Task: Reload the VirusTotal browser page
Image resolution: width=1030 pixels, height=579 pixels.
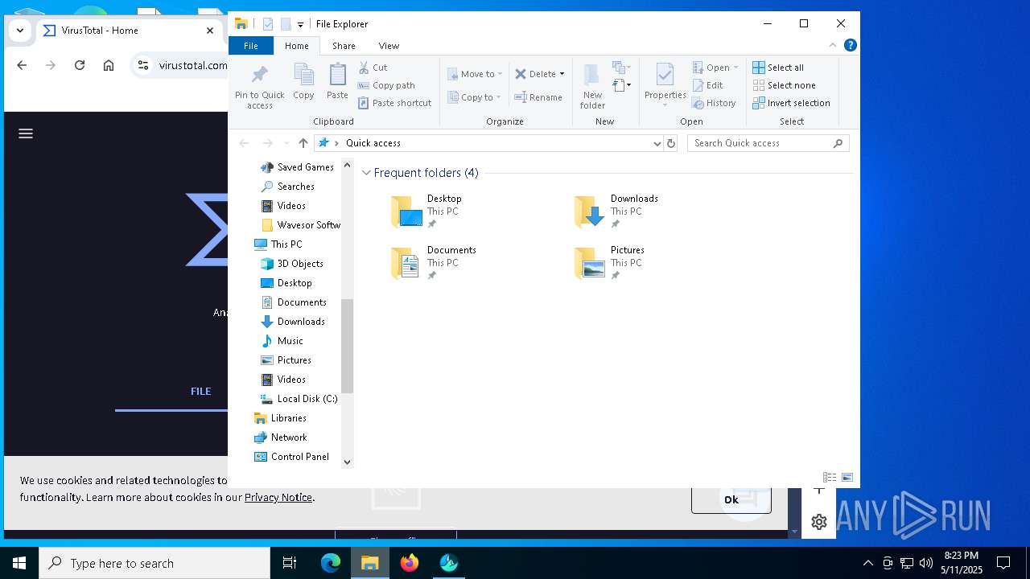Action: click(80, 65)
